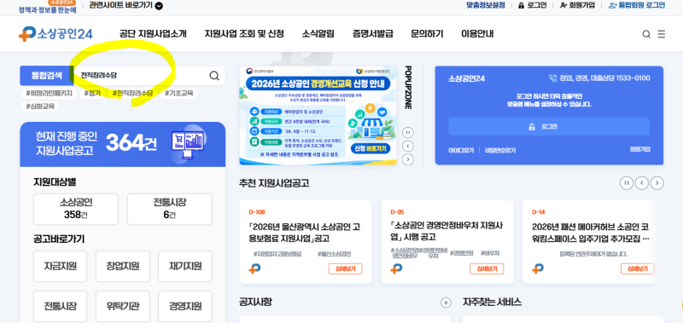Image resolution: width=683 pixels, height=323 pixels.
Task: Show previous popup zone banner
Action: (x=408, y=146)
